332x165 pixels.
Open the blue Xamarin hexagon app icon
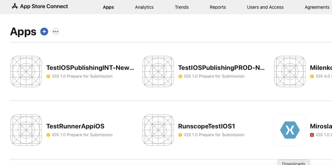coord(290,130)
